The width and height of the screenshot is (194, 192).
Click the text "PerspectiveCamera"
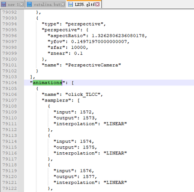(x=93, y=65)
